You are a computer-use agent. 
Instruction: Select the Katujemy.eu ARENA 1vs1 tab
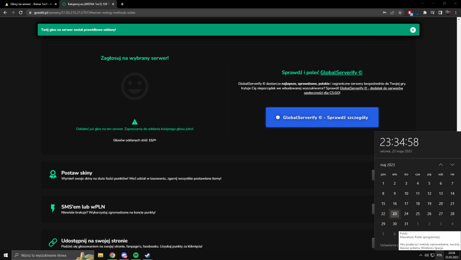click(87, 4)
